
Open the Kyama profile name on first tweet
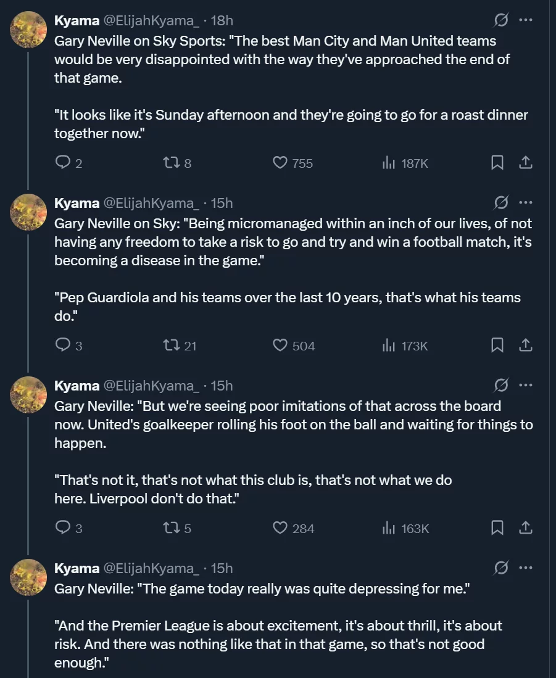point(77,20)
